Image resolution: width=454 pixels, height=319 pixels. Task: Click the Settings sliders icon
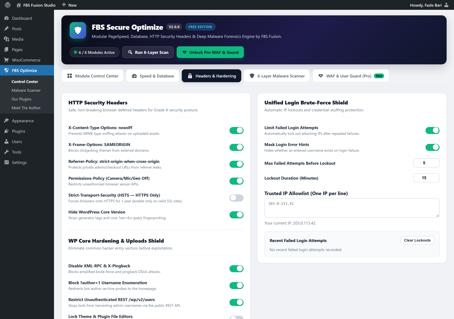(x=6, y=162)
